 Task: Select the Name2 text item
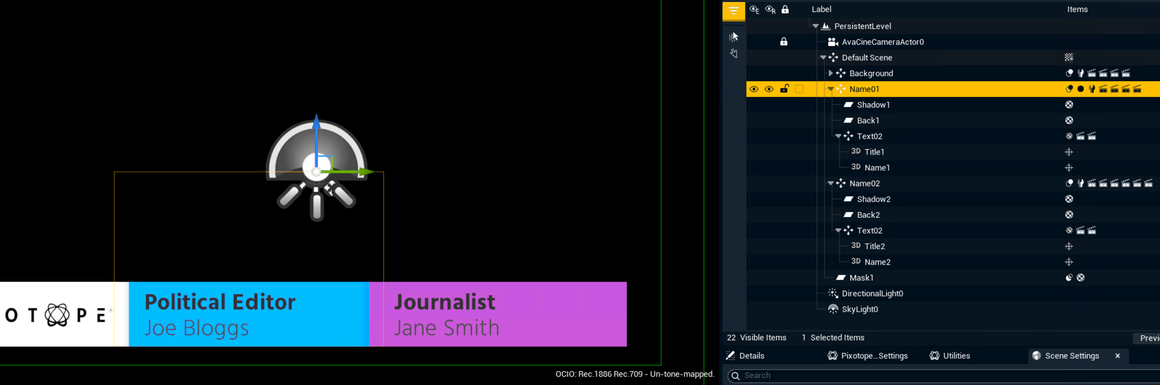877,262
